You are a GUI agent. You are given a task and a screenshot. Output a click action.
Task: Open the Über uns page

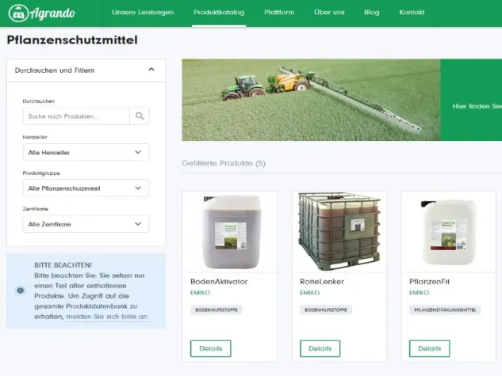[329, 13]
